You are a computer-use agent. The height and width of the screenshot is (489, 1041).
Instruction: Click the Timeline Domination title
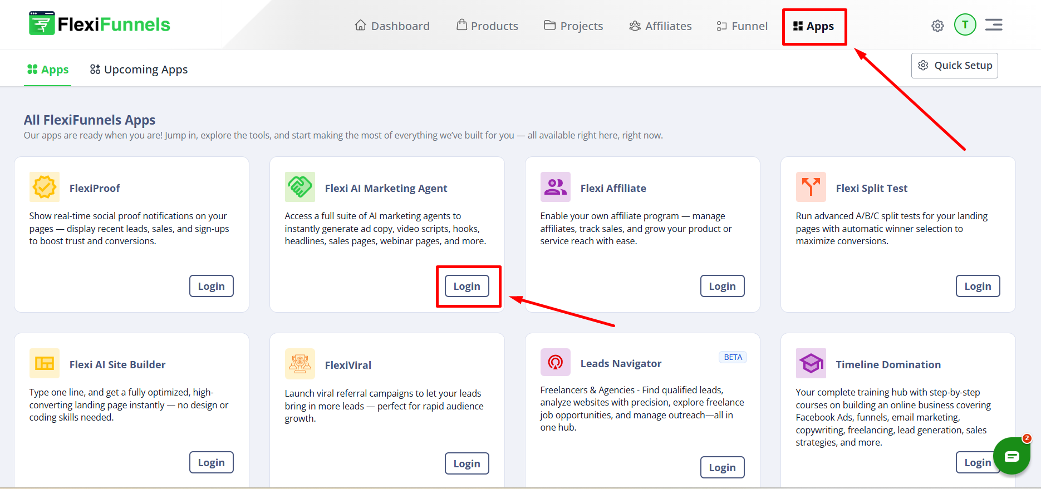point(888,364)
